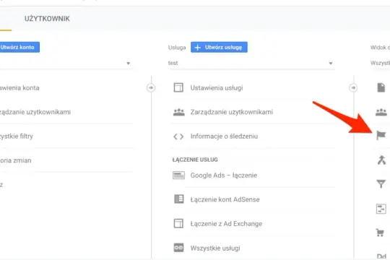Open Goals via the flag icon
This screenshot has width=390, height=260.
click(381, 136)
